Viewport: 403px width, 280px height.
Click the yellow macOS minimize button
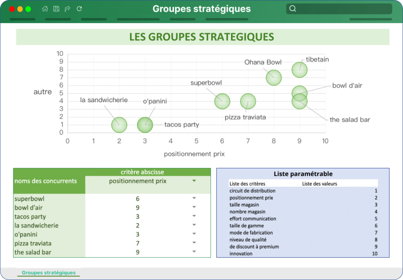click(20, 9)
